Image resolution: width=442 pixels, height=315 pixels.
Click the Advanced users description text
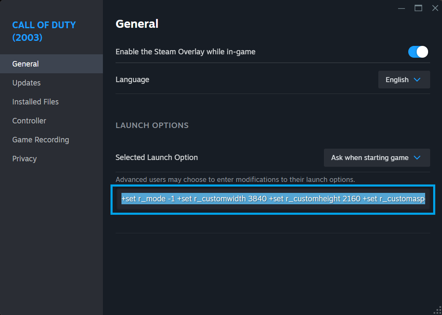tap(235, 179)
